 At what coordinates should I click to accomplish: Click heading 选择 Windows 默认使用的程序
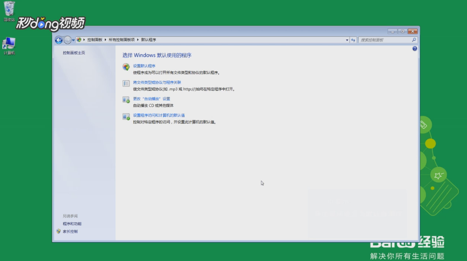tap(157, 55)
